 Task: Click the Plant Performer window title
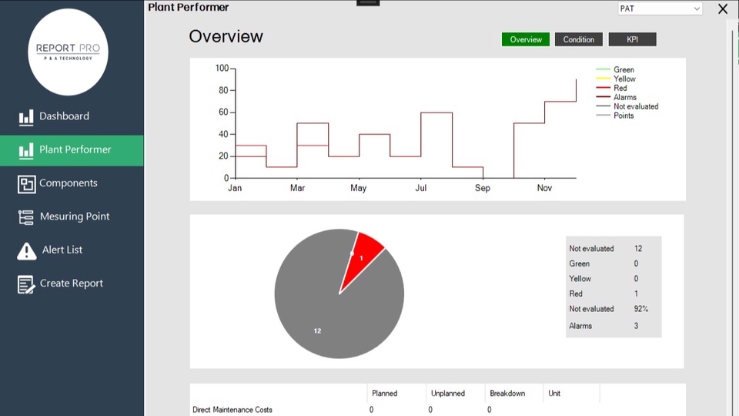pyautogui.click(x=188, y=7)
